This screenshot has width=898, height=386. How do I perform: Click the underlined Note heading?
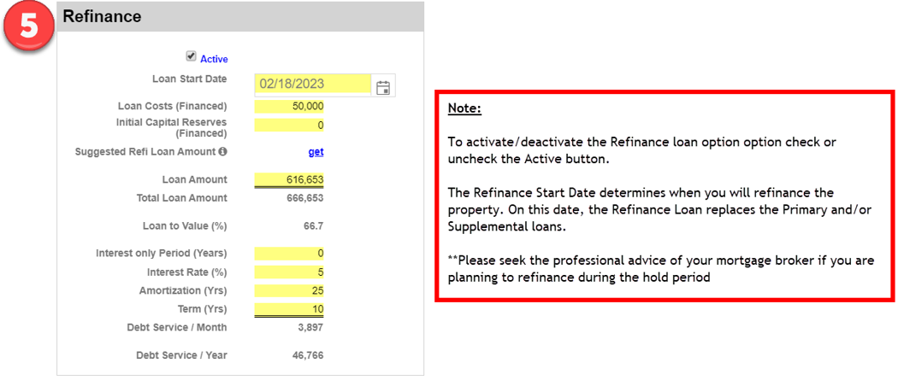click(x=464, y=109)
